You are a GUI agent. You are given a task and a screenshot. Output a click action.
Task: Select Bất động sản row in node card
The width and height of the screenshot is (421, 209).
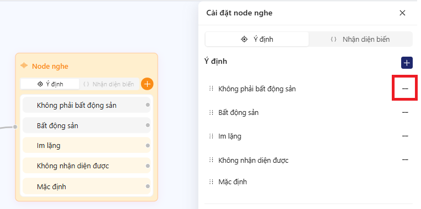point(87,125)
